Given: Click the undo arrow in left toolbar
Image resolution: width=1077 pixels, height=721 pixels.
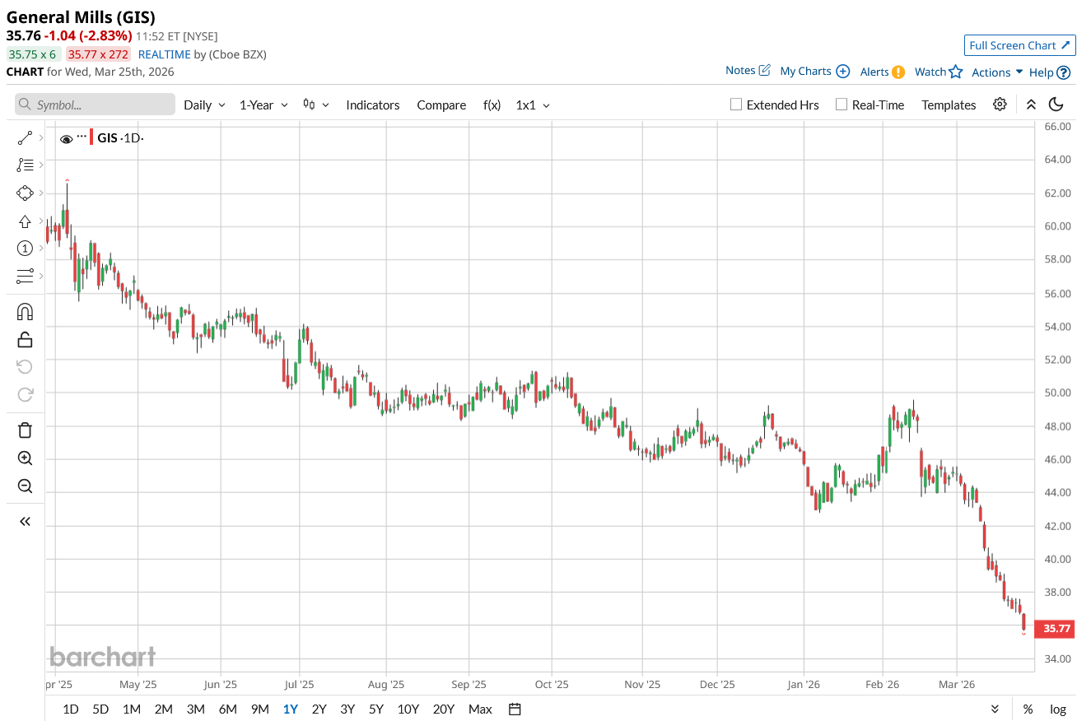Looking at the screenshot, I should (25, 366).
